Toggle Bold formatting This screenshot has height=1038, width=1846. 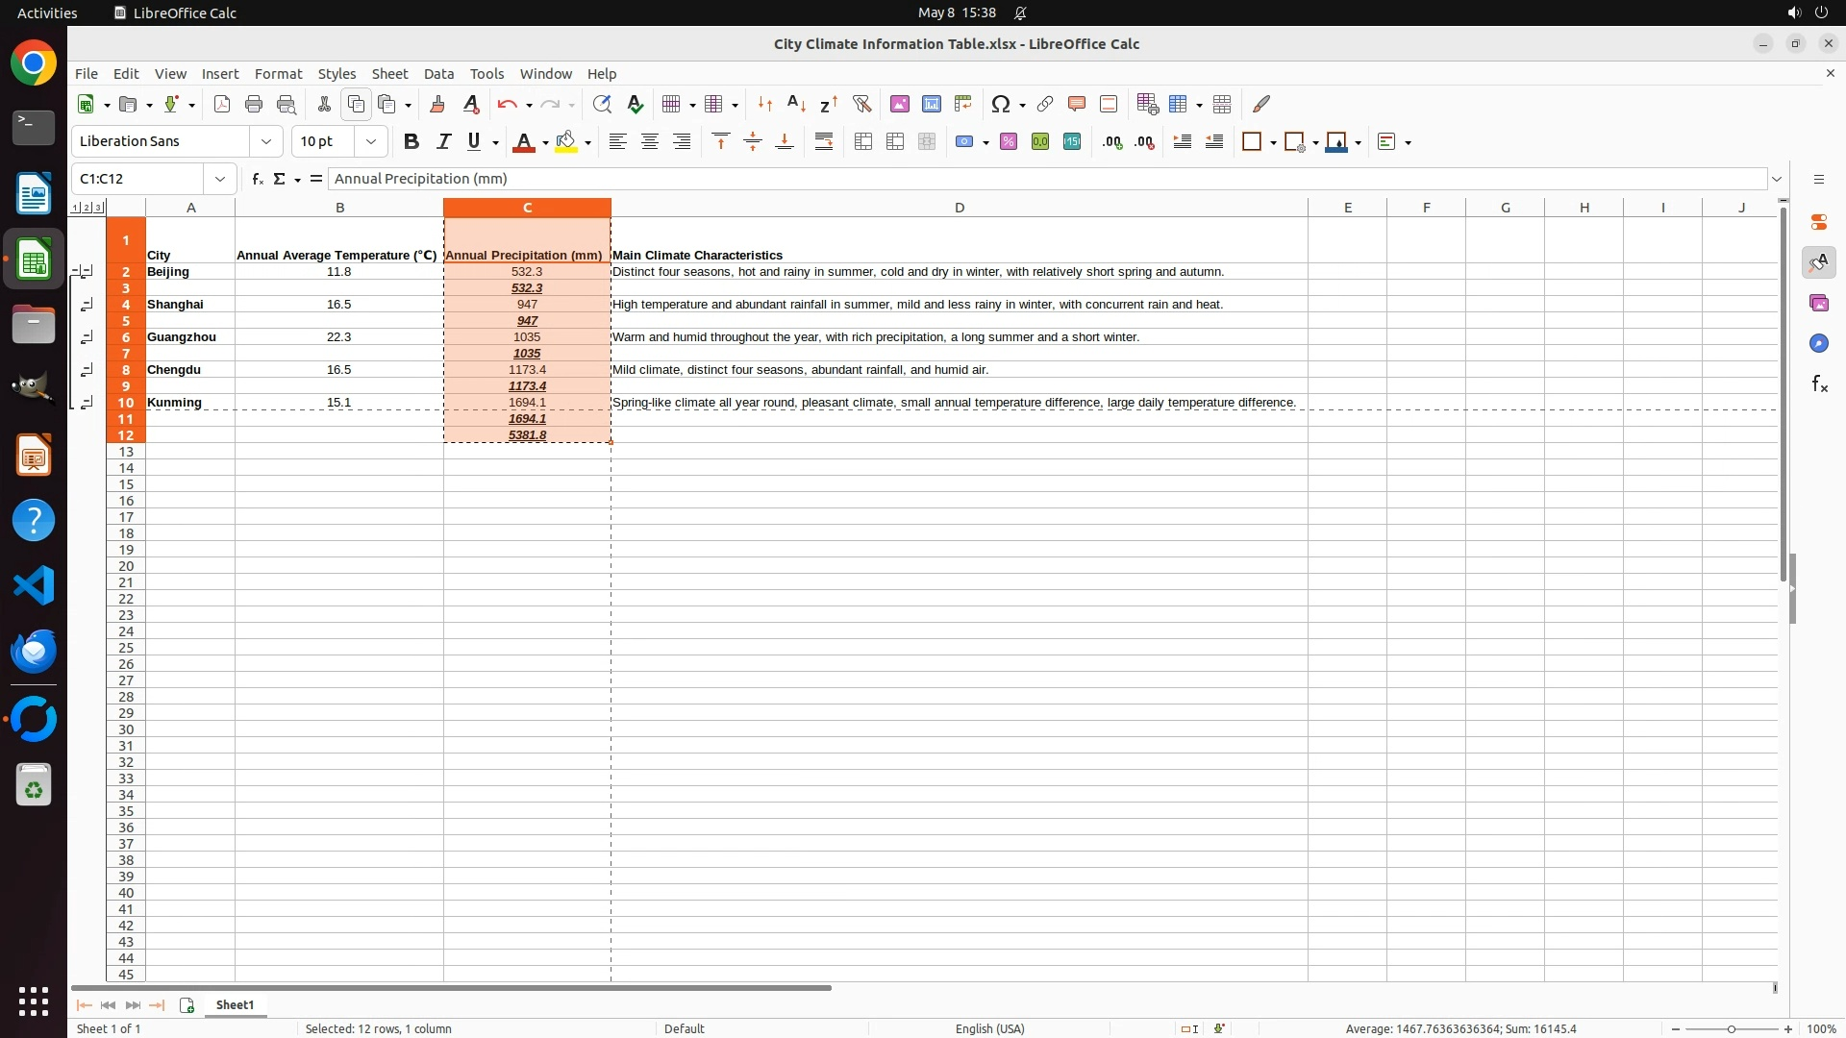412,142
